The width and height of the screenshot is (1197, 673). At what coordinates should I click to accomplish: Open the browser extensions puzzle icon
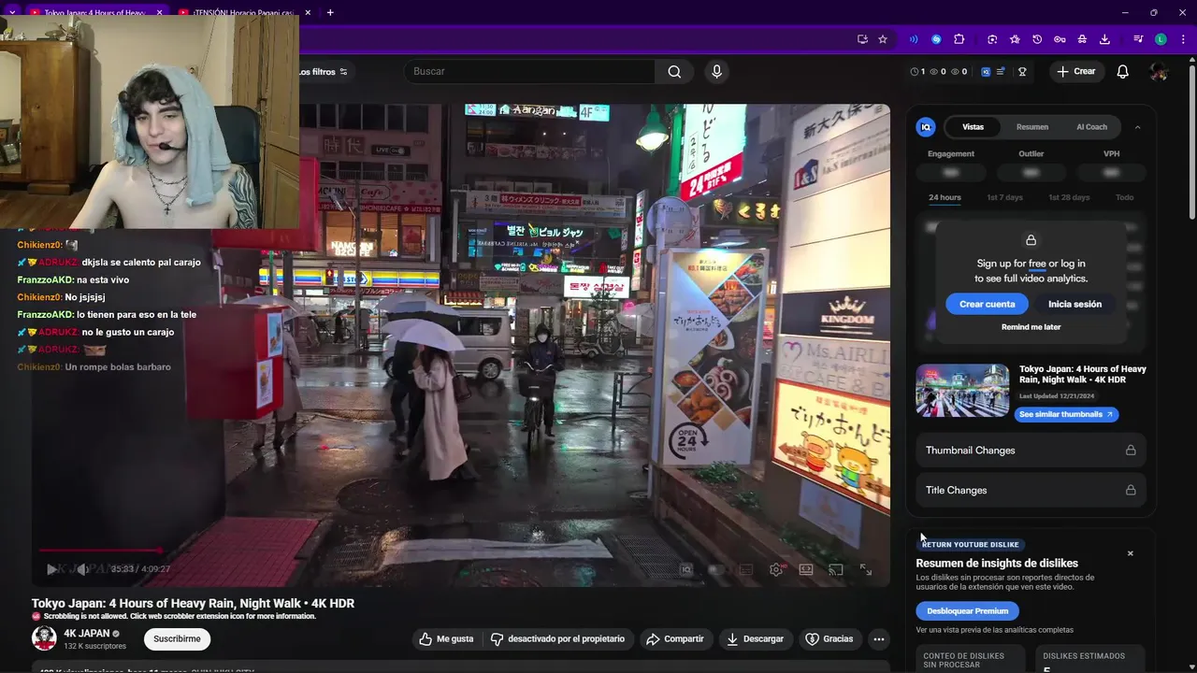(x=959, y=39)
